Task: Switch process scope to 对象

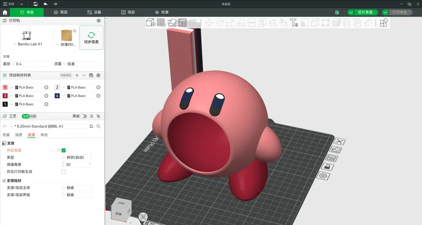Action: click(x=33, y=116)
